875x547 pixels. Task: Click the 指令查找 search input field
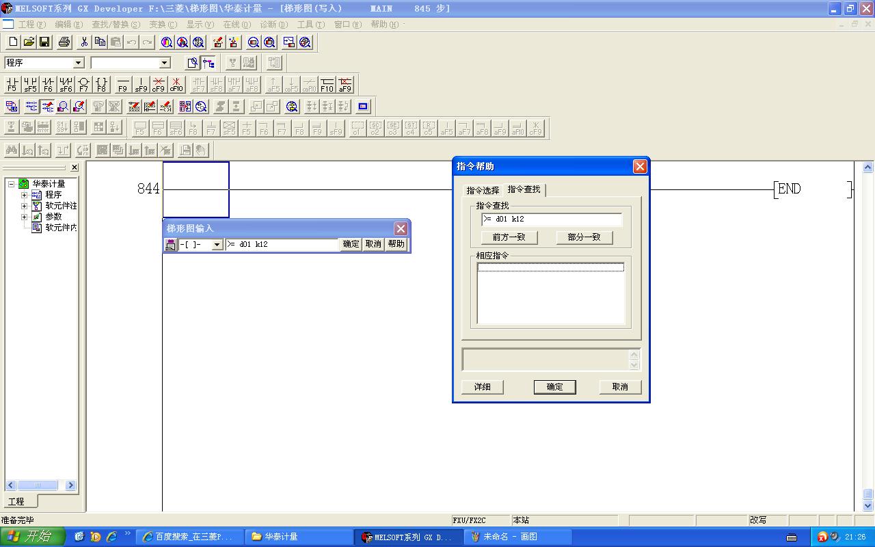(x=552, y=219)
